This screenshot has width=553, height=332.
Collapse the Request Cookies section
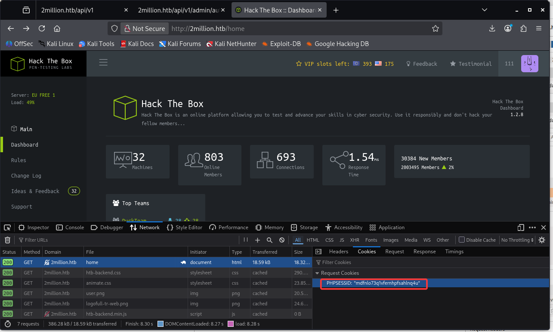318,273
